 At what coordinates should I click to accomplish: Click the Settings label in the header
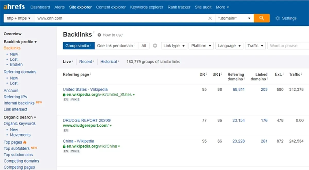click(289, 18)
